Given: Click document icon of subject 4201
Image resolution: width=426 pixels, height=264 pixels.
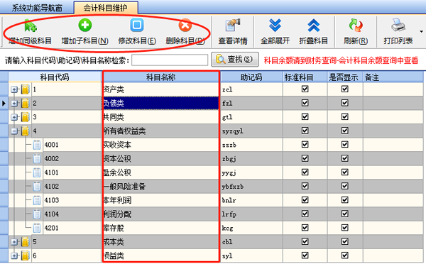Looking at the screenshot, I should [x=37, y=228].
